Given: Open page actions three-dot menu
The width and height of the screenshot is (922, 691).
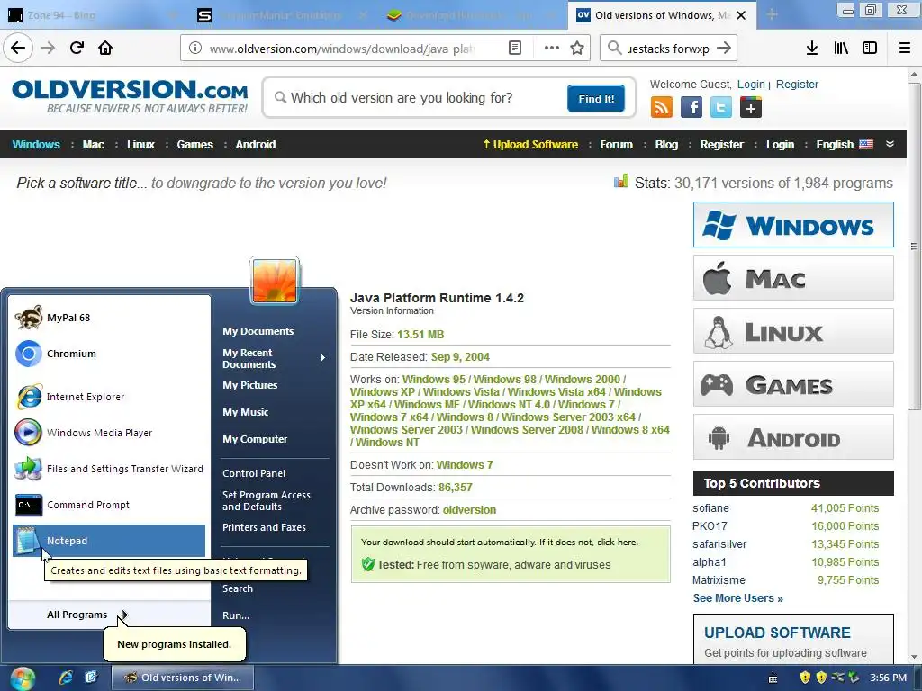Looking at the screenshot, I should coord(552,49).
